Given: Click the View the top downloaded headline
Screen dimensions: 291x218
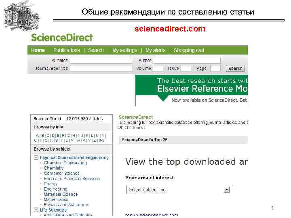Looking at the screenshot, I should coord(186,161).
